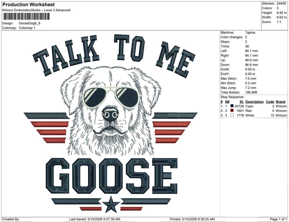The width and height of the screenshot is (289, 222).
Task: Click the Total Bobbin value 189.90ft
Action: coord(251,92)
